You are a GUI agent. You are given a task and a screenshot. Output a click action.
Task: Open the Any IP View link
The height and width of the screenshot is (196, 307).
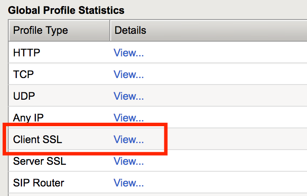tap(128, 118)
